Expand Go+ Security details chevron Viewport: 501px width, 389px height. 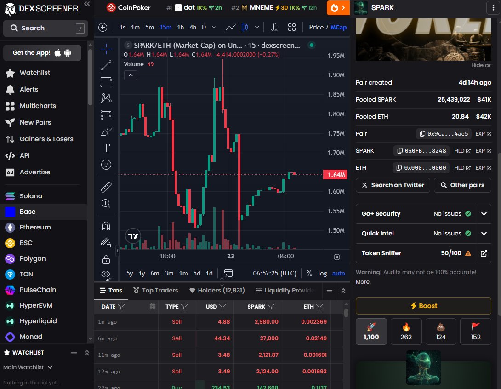pos(484,214)
